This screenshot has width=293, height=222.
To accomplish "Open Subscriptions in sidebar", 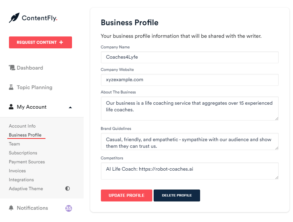I will point(23,153).
